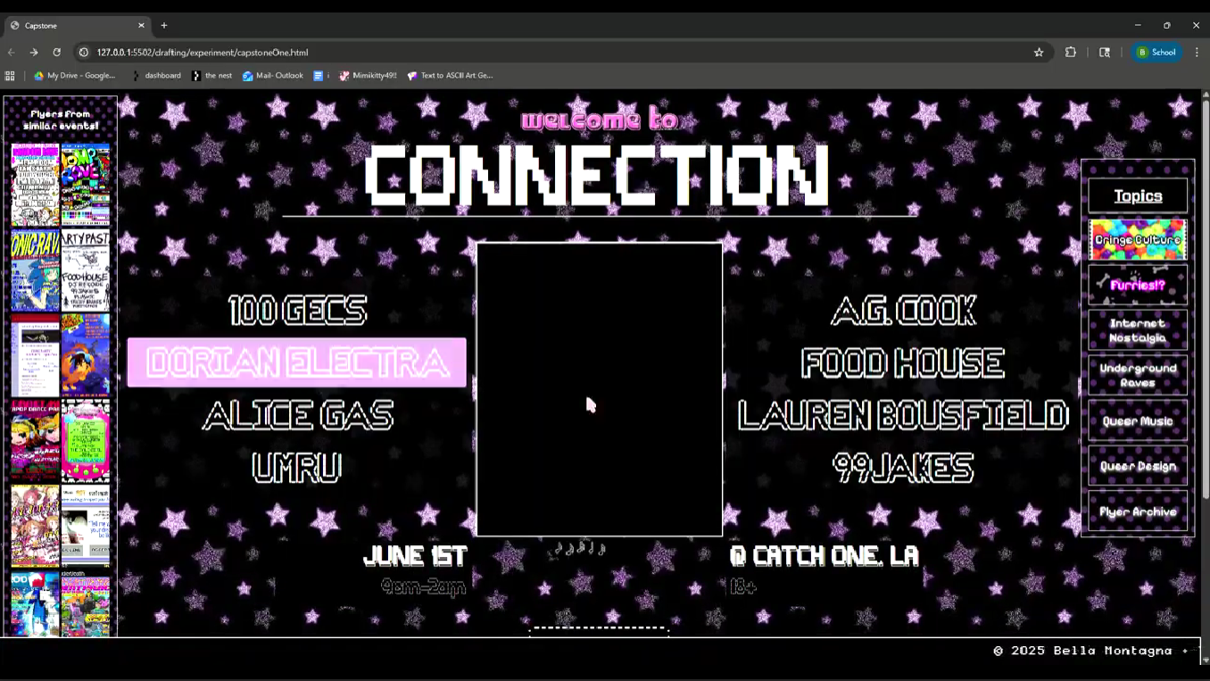The image size is (1210, 681).
Task: Open the Mimikitty49!! bookmark
Action: click(368, 76)
